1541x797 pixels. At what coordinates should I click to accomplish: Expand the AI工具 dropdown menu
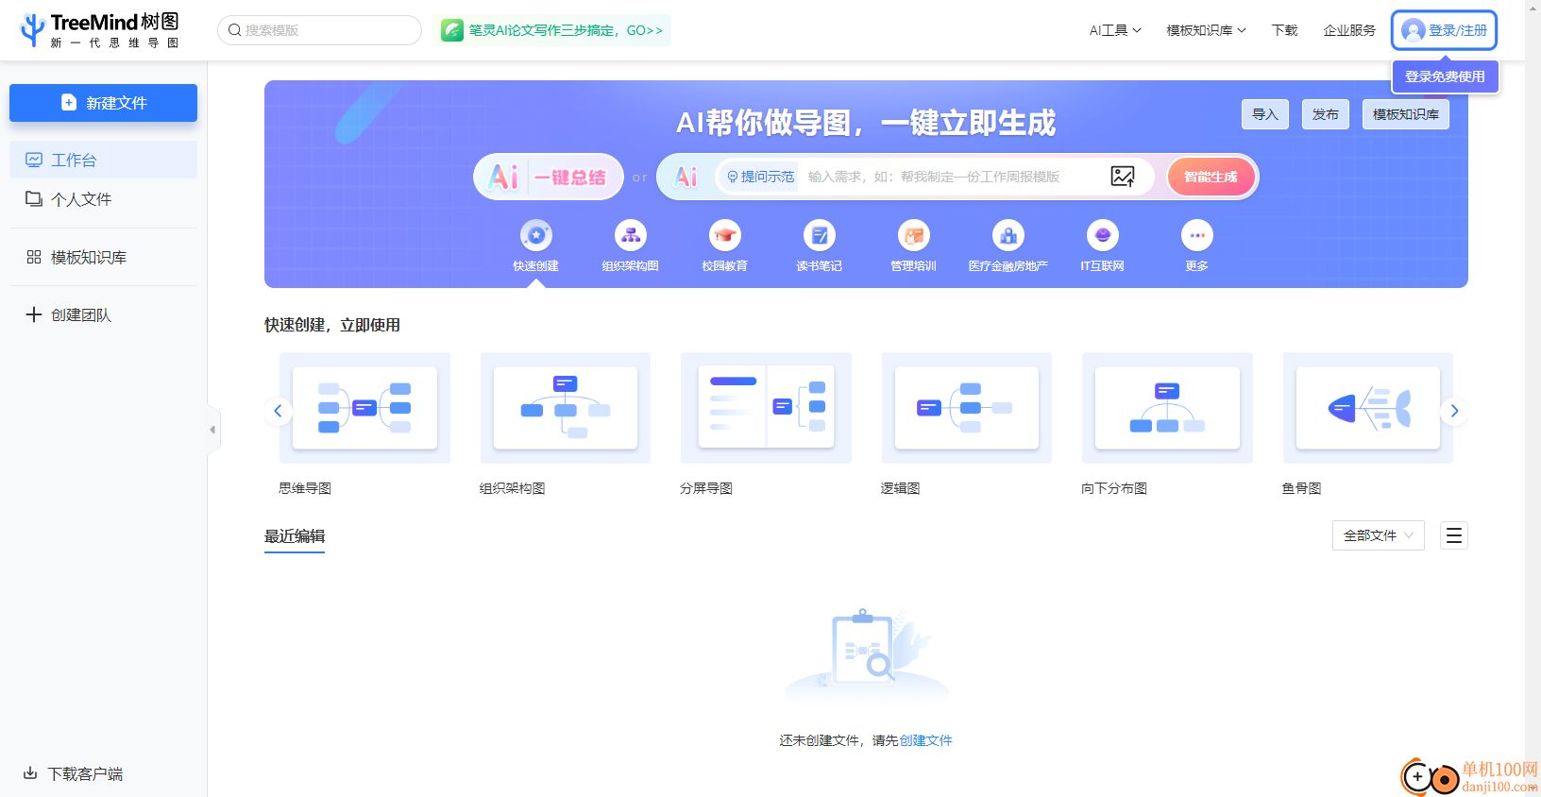1115,30
